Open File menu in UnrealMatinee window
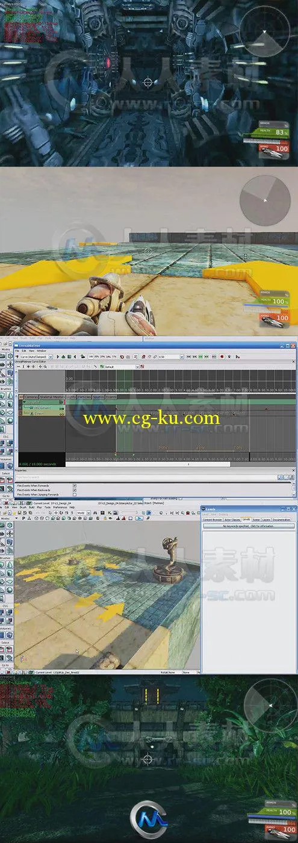The image size is (298, 843). pyautogui.click(x=17, y=351)
